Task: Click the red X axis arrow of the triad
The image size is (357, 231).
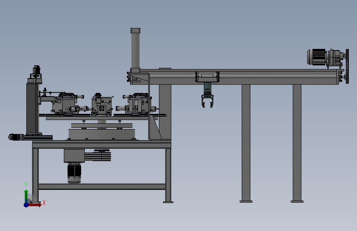Action: coord(35,205)
